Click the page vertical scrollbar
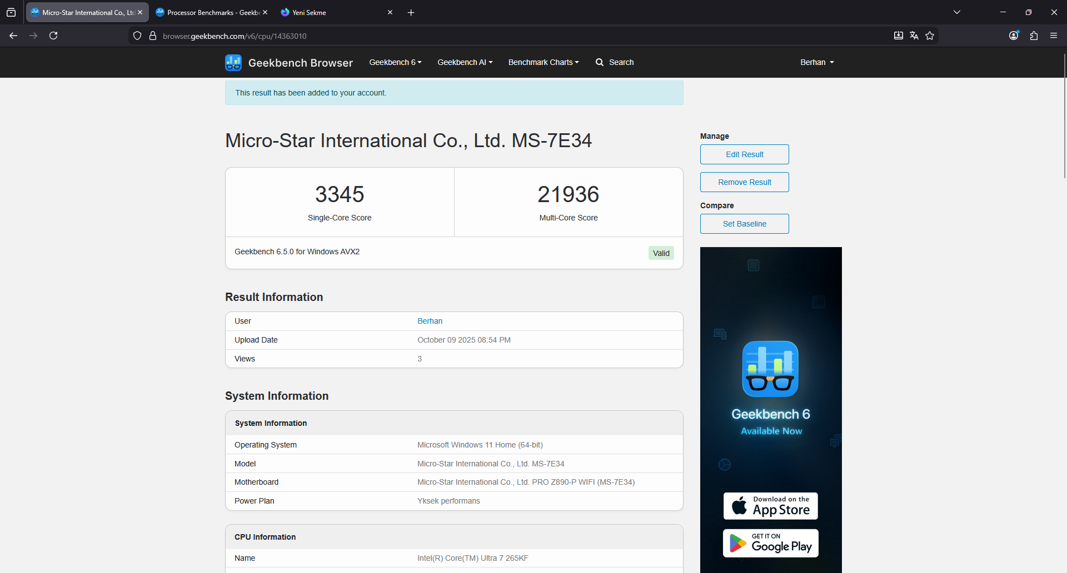Screen dimensions: 1067x573 coord(1064,117)
